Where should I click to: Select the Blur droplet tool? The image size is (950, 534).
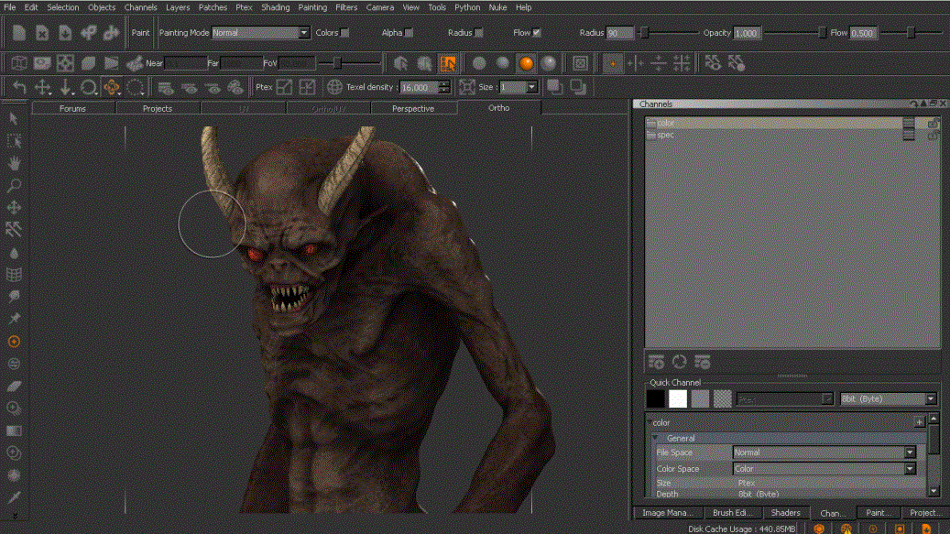coord(14,253)
